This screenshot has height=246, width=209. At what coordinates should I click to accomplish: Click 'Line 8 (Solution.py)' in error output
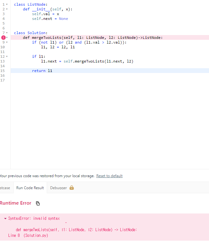(28, 235)
